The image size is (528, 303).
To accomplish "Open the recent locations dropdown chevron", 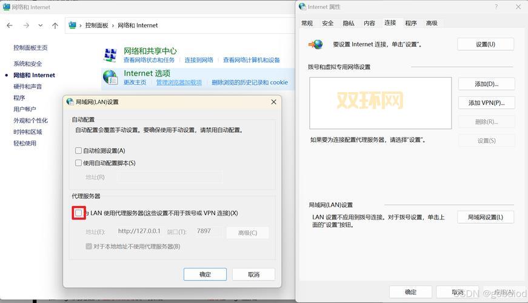I will (41, 25).
